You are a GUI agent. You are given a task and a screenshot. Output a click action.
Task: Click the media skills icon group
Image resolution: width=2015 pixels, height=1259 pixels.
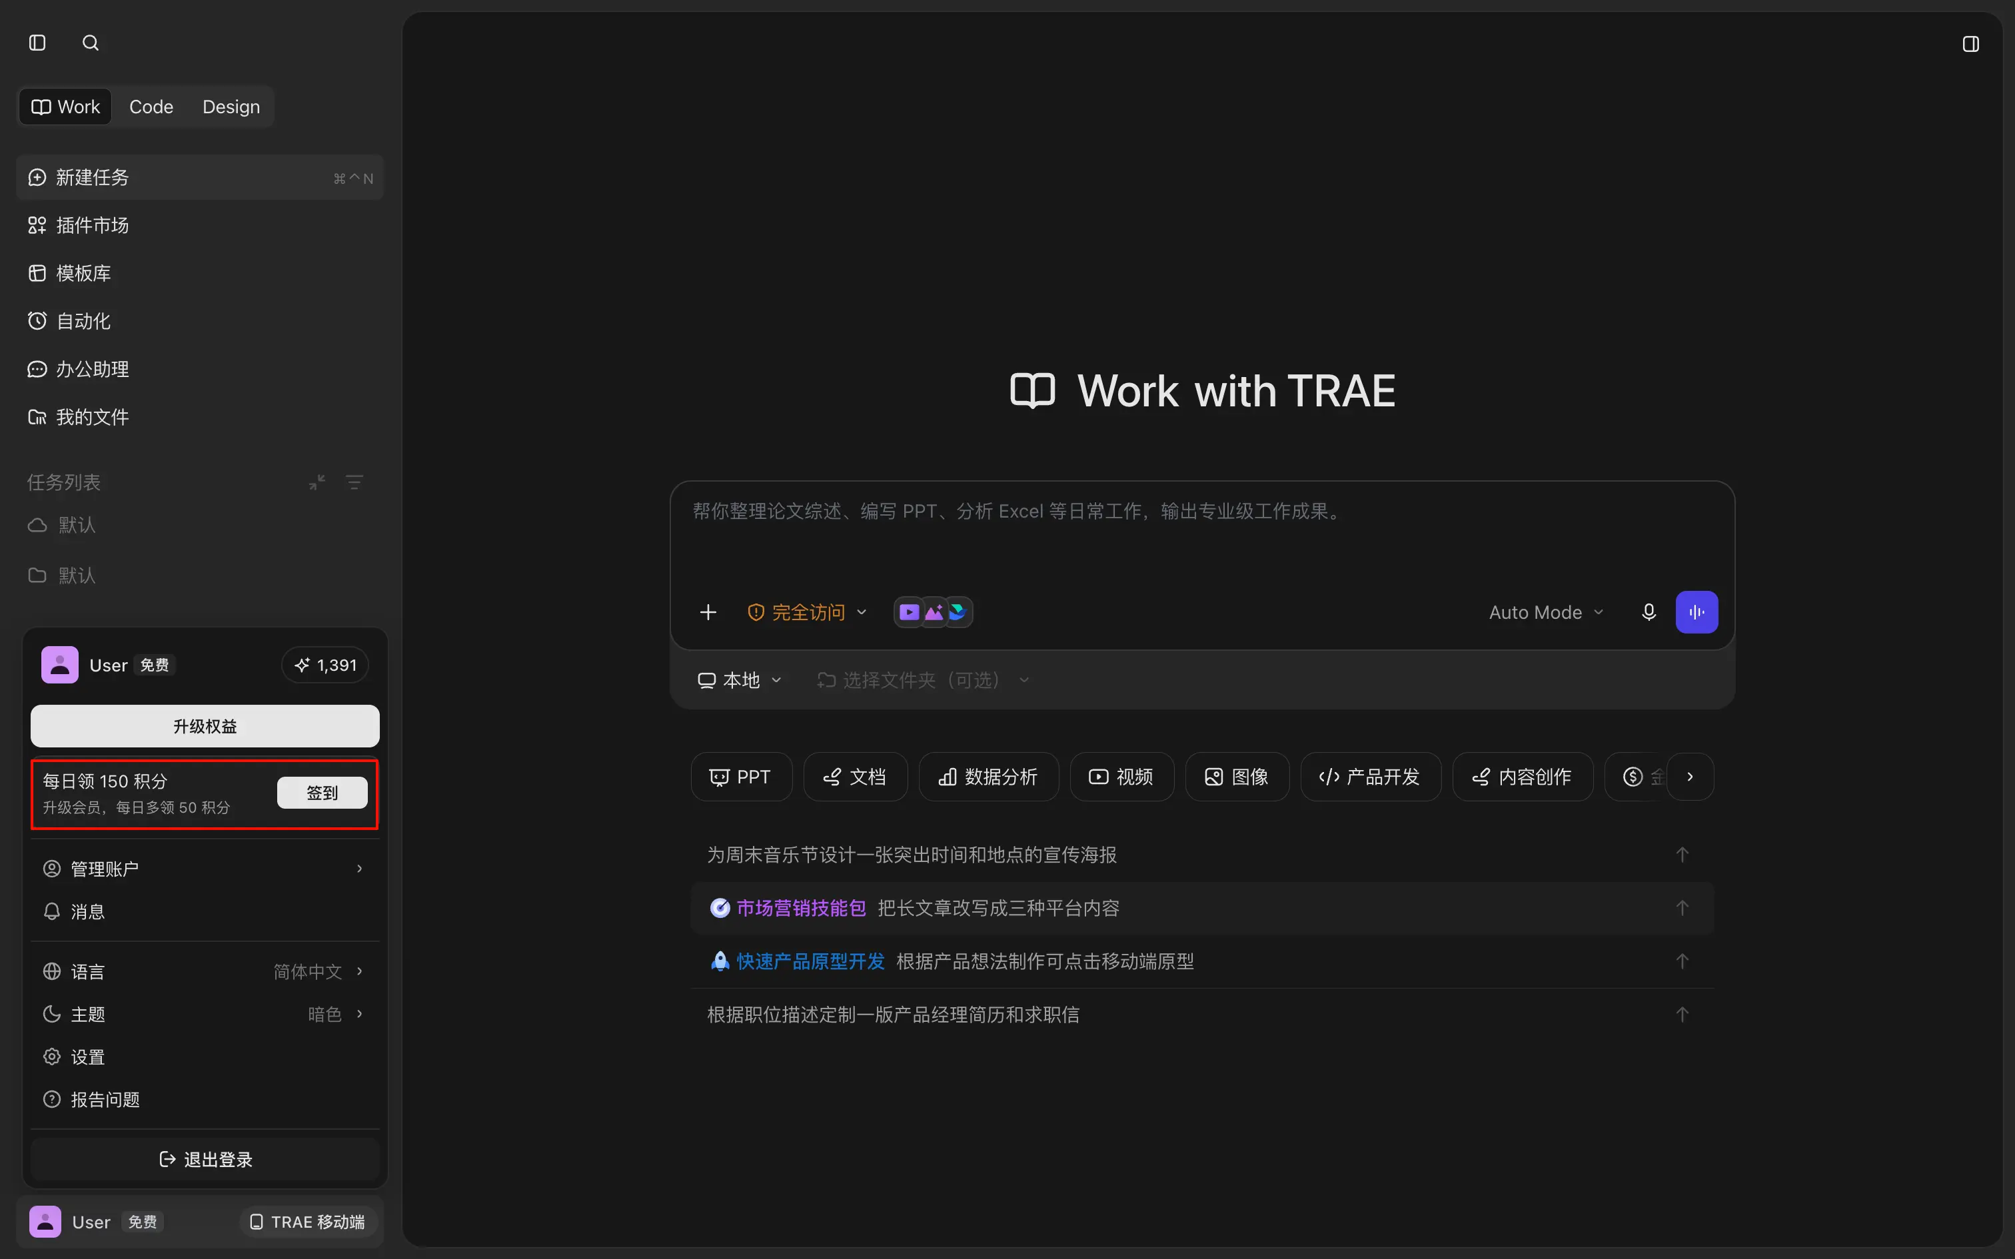934,613
